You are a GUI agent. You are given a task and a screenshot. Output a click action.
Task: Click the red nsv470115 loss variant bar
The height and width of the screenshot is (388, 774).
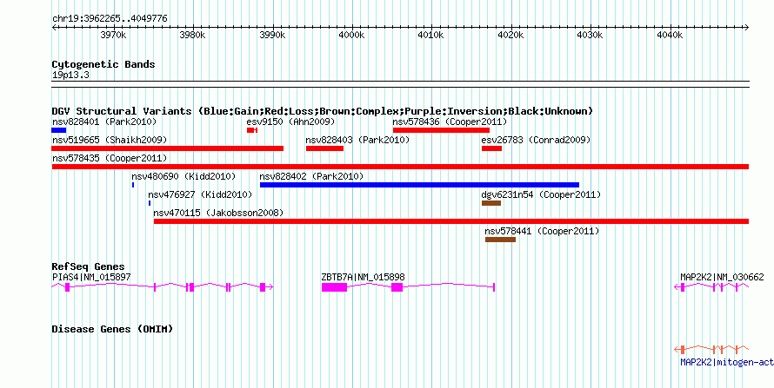tap(451, 221)
